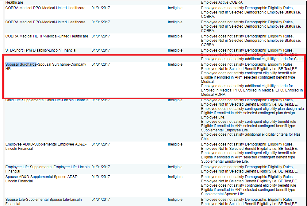Click the COBRA Medical HDHP plan name
The height and width of the screenshot is (206, 307).
pyautogui.click(x=47, y=36)
